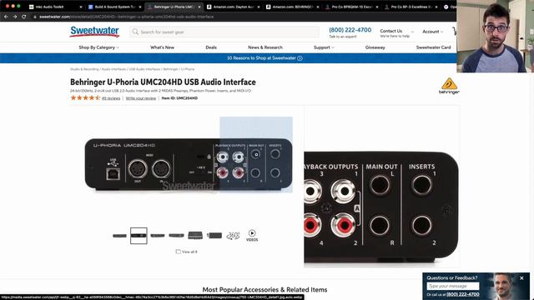Click the U-Phoria breadcrumb link
The image size is (534, 300).
(x=188, y=69)
